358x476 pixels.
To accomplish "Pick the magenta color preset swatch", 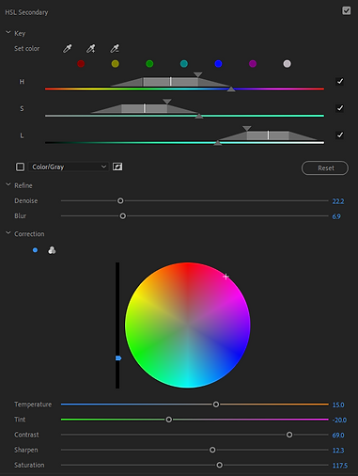I will pos(253,64).
